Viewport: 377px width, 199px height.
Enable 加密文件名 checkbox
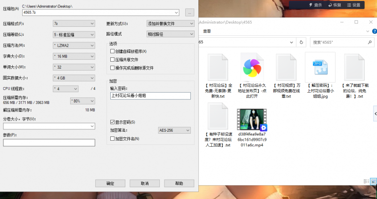click(x=112, y=139)
